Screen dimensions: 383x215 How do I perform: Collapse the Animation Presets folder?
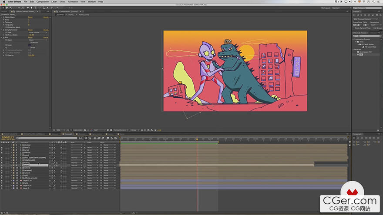click(354, 39)
